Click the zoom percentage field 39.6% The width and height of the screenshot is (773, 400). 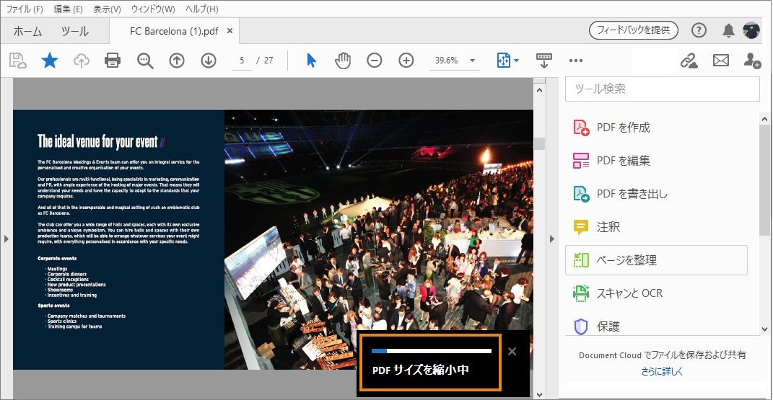(x=447, y=61)
